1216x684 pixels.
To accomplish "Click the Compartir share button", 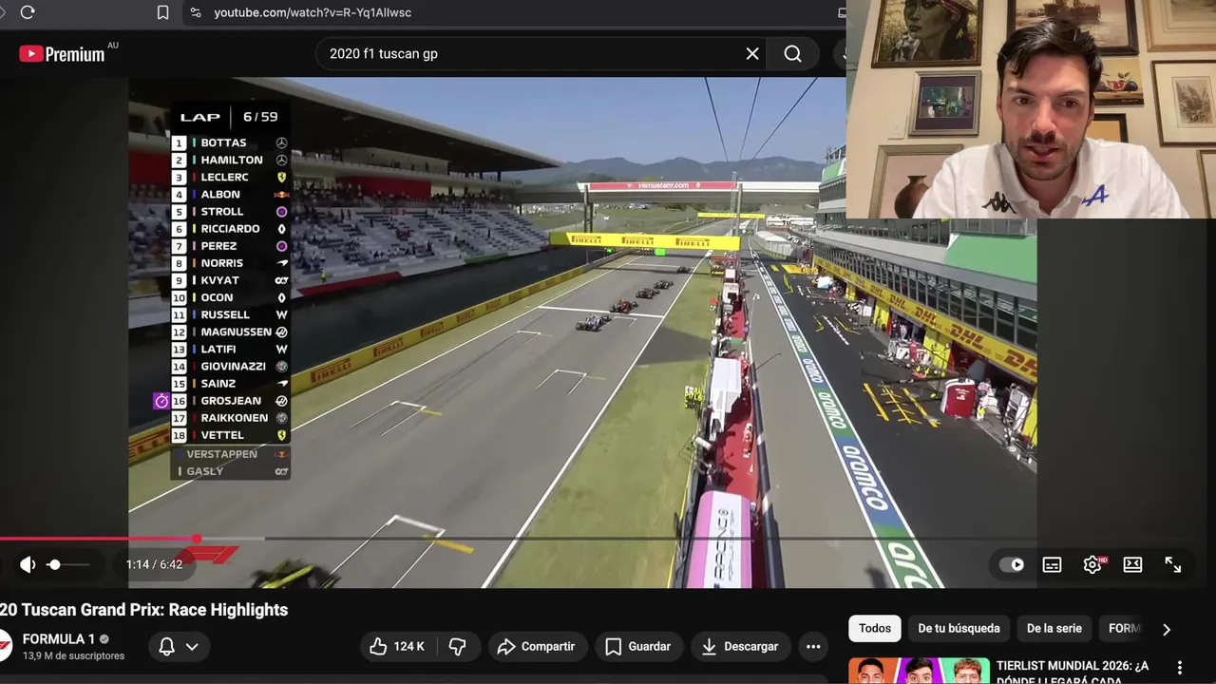I will 537,646.
